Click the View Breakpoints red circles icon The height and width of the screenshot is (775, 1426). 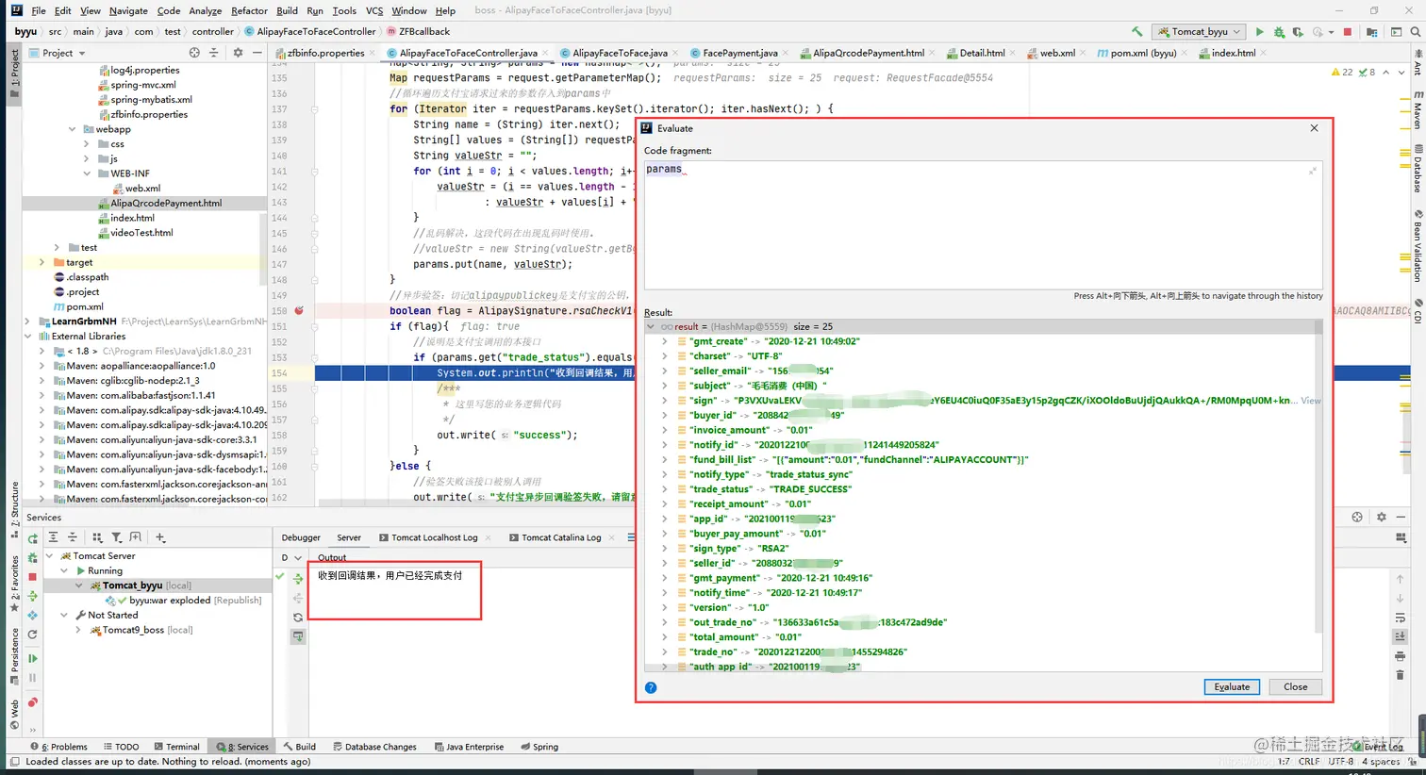(33, 702)
